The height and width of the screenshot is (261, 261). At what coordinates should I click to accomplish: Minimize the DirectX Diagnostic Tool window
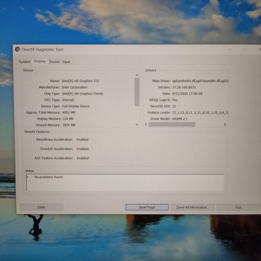230,49
